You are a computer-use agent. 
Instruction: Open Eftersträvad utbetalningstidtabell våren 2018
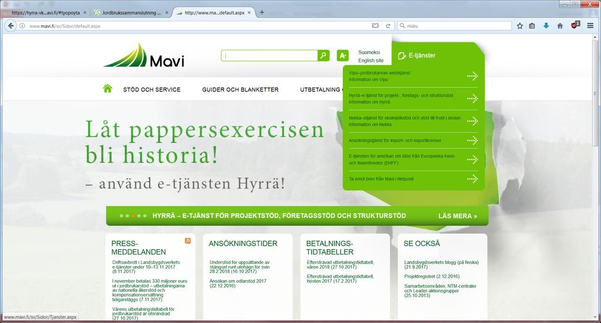[x=340, y=264]
